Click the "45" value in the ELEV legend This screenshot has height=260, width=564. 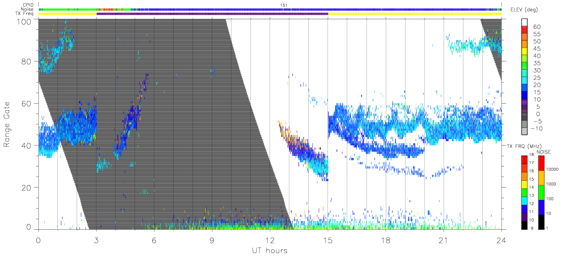[x=536, y=49]
